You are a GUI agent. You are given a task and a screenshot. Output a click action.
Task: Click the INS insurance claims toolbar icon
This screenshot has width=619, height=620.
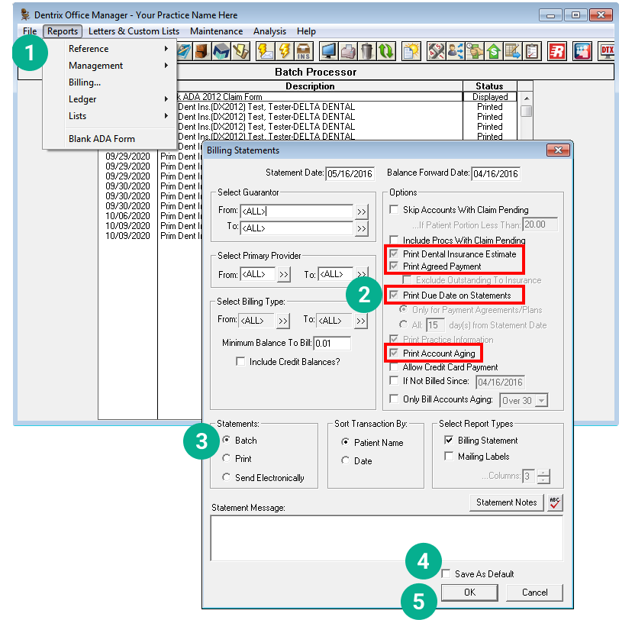point(303,51)
